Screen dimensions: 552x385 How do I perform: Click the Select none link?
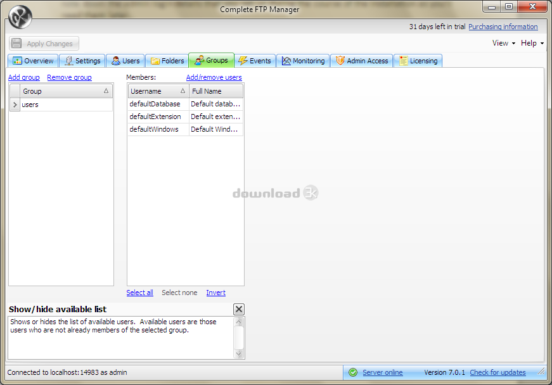click(179, 293)
